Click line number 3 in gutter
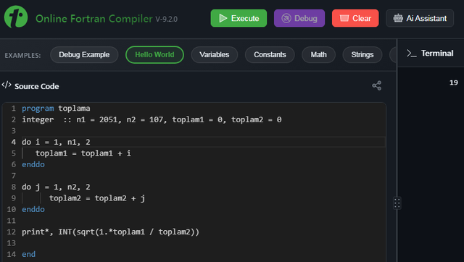 pos(13,131)
